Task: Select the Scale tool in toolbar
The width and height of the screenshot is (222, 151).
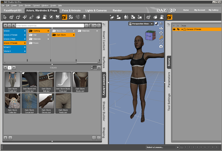Action: coord(31,17)
